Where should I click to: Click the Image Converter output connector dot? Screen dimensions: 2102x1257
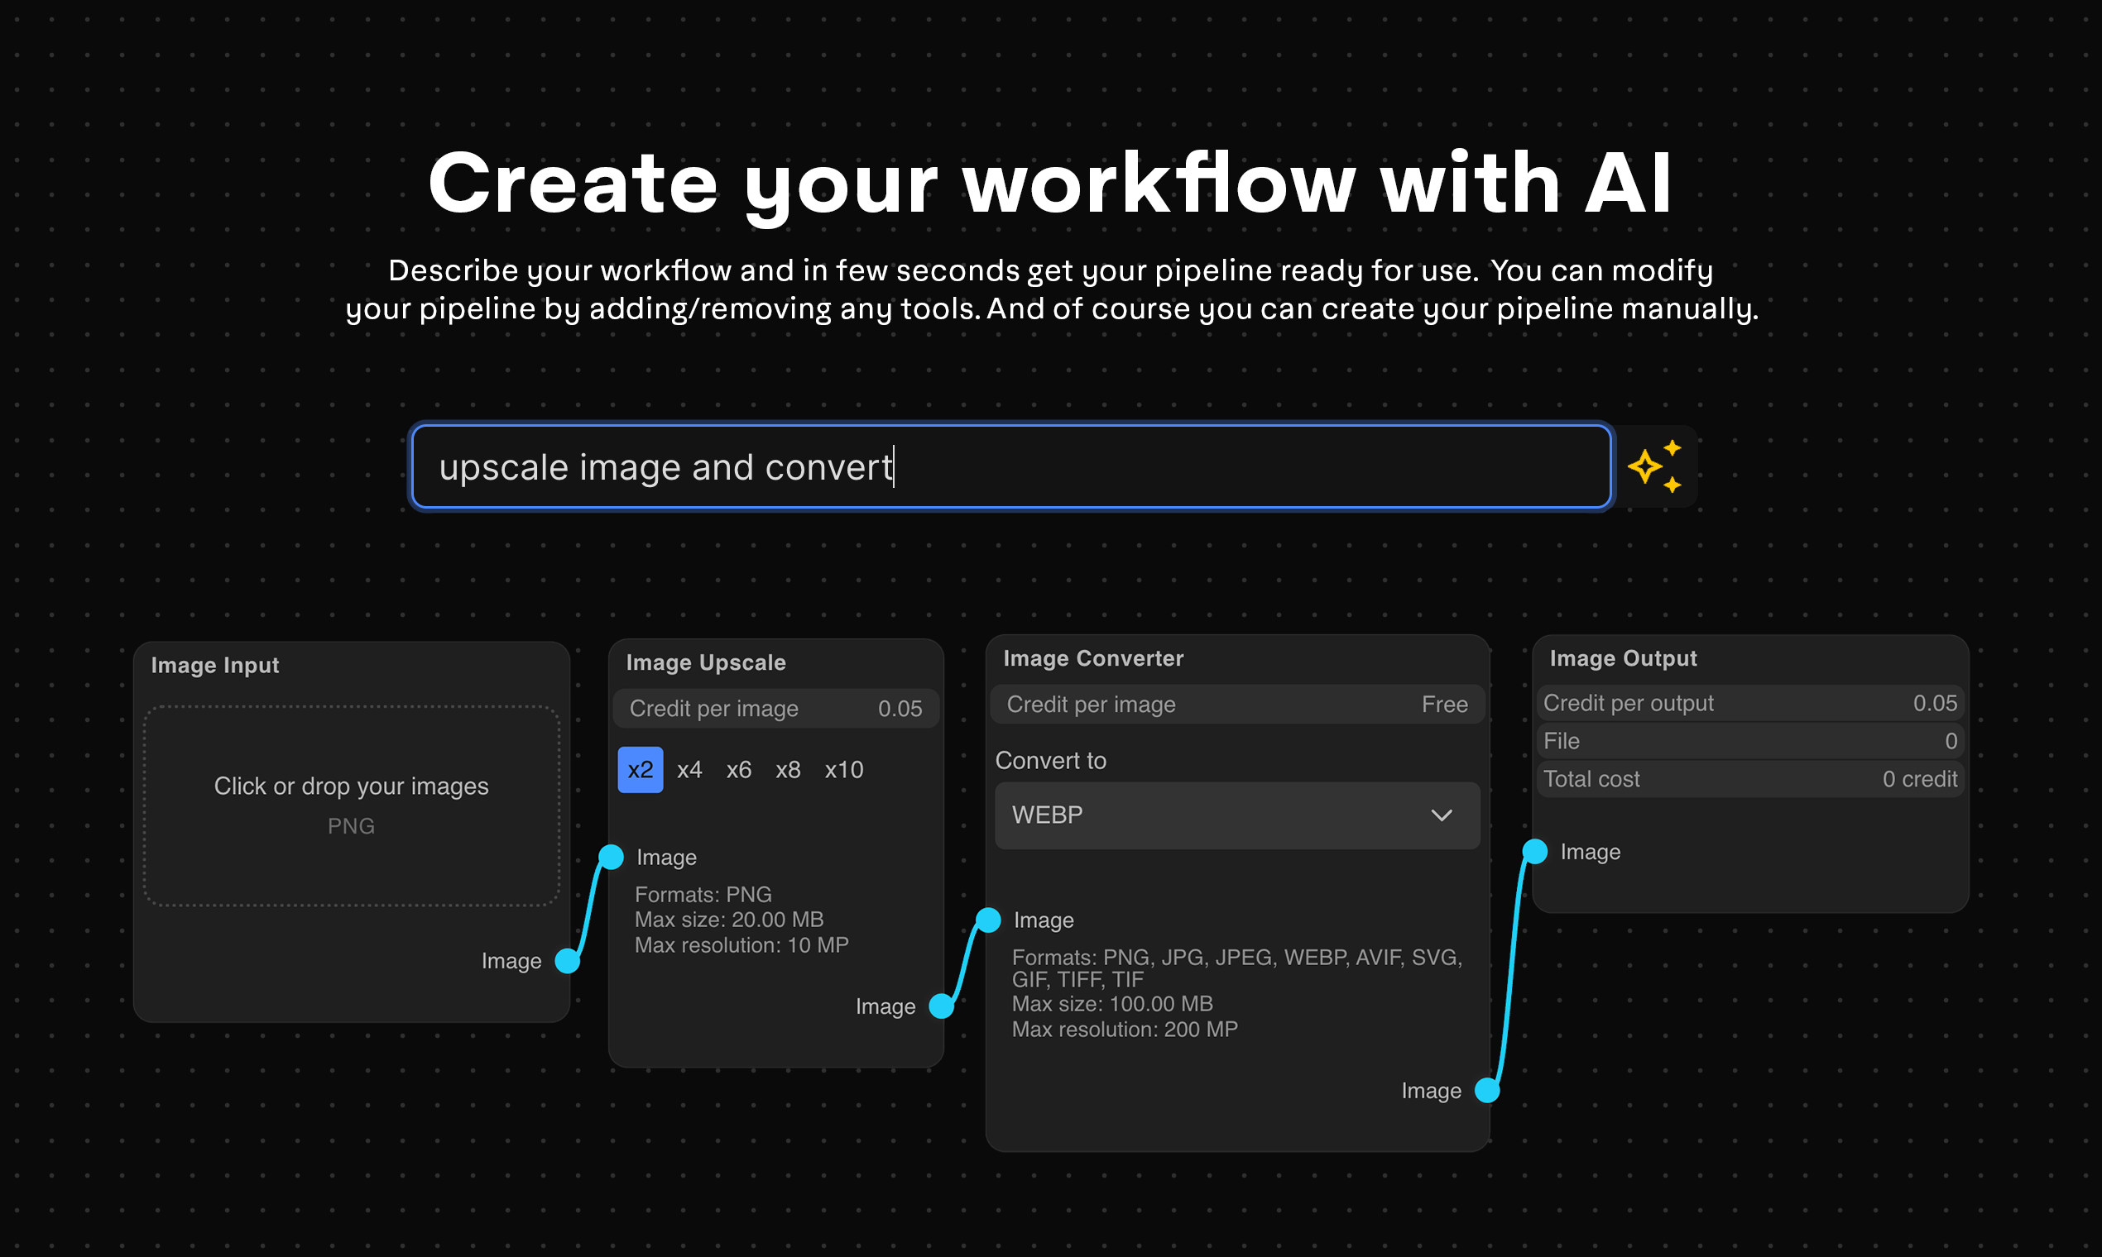(1486, 1090)
